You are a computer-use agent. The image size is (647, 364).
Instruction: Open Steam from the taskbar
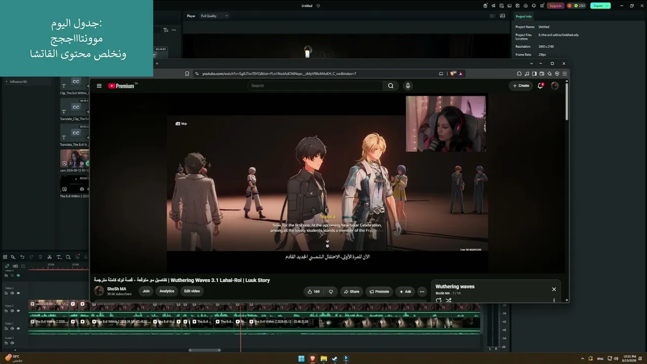click(335, 359)
